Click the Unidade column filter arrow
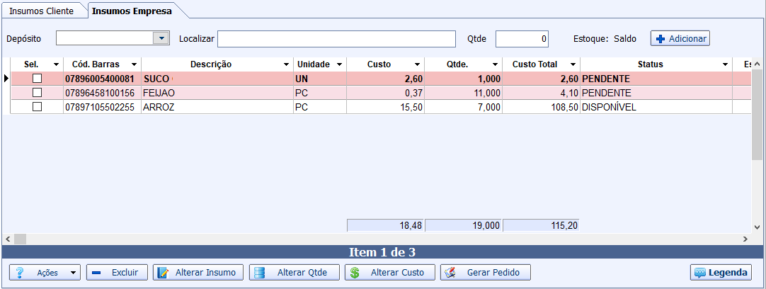Image resolution: width=766 pixels, height=289 pixels. (x=340, y=64)
